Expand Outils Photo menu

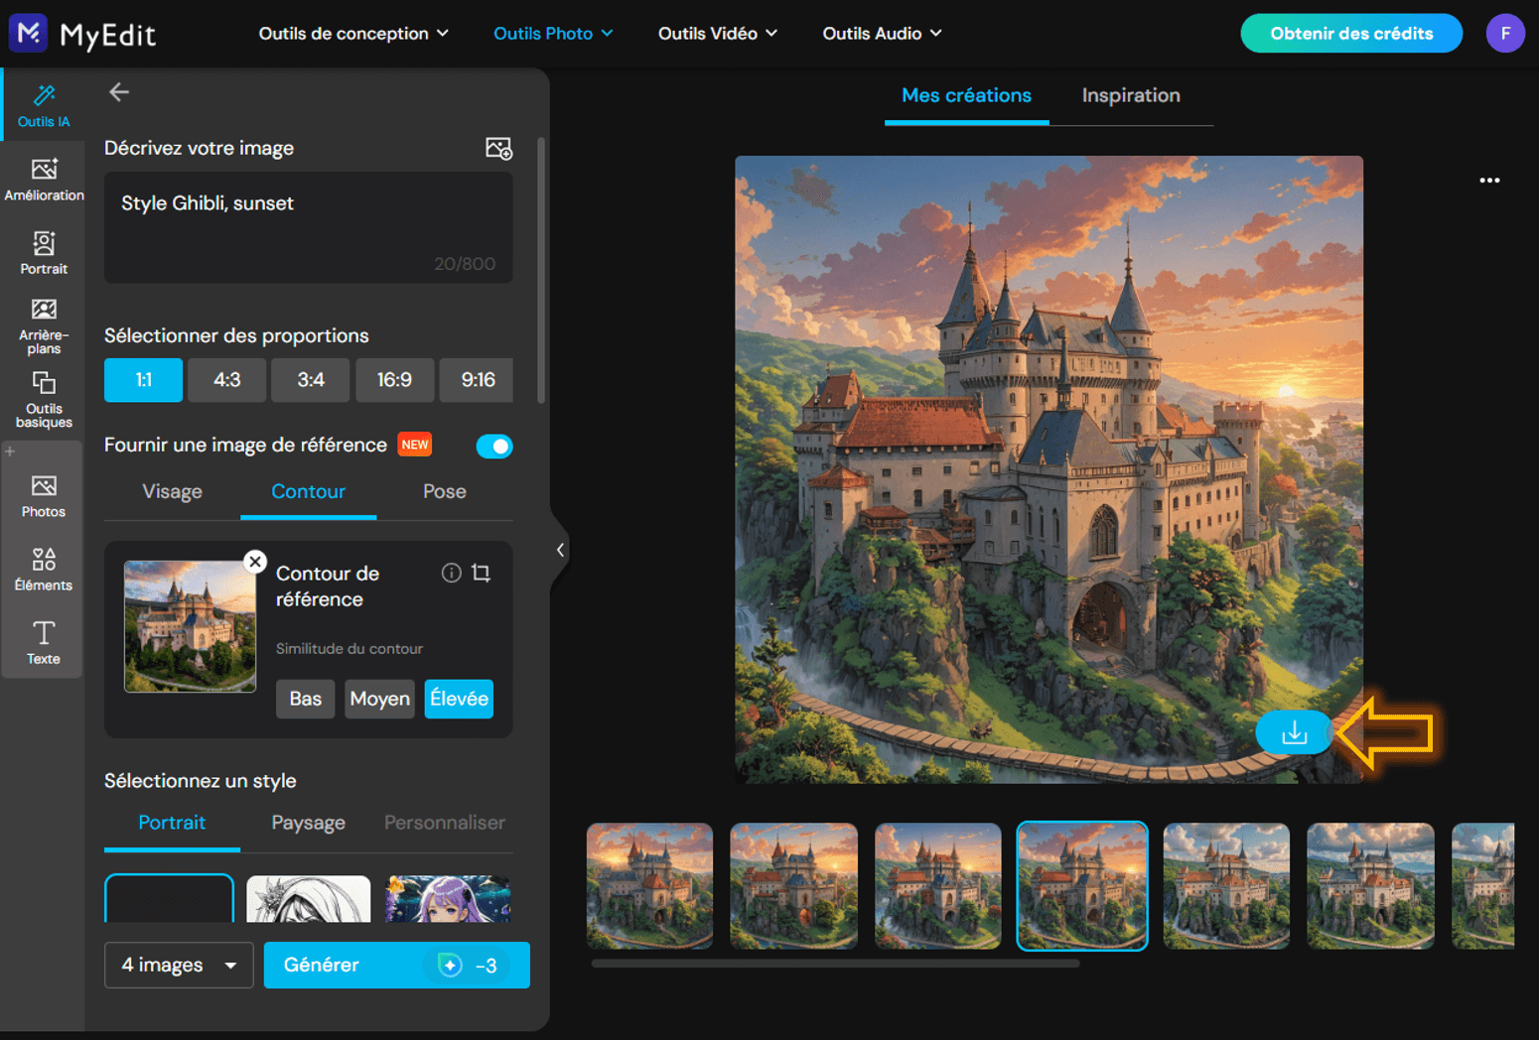[553, 33]
